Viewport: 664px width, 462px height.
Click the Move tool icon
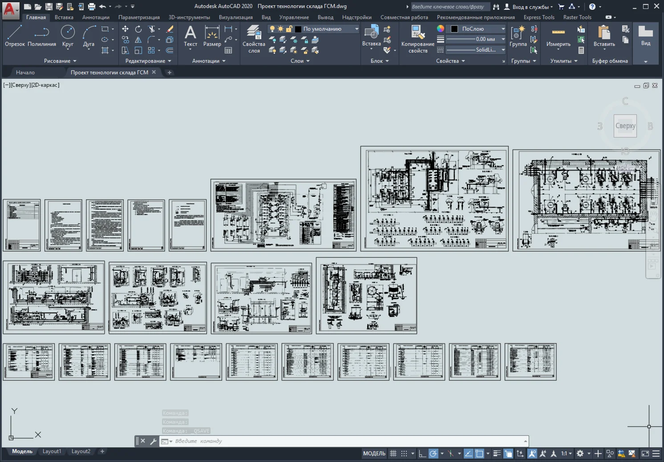pyautogui.click(x=126, y=29)
